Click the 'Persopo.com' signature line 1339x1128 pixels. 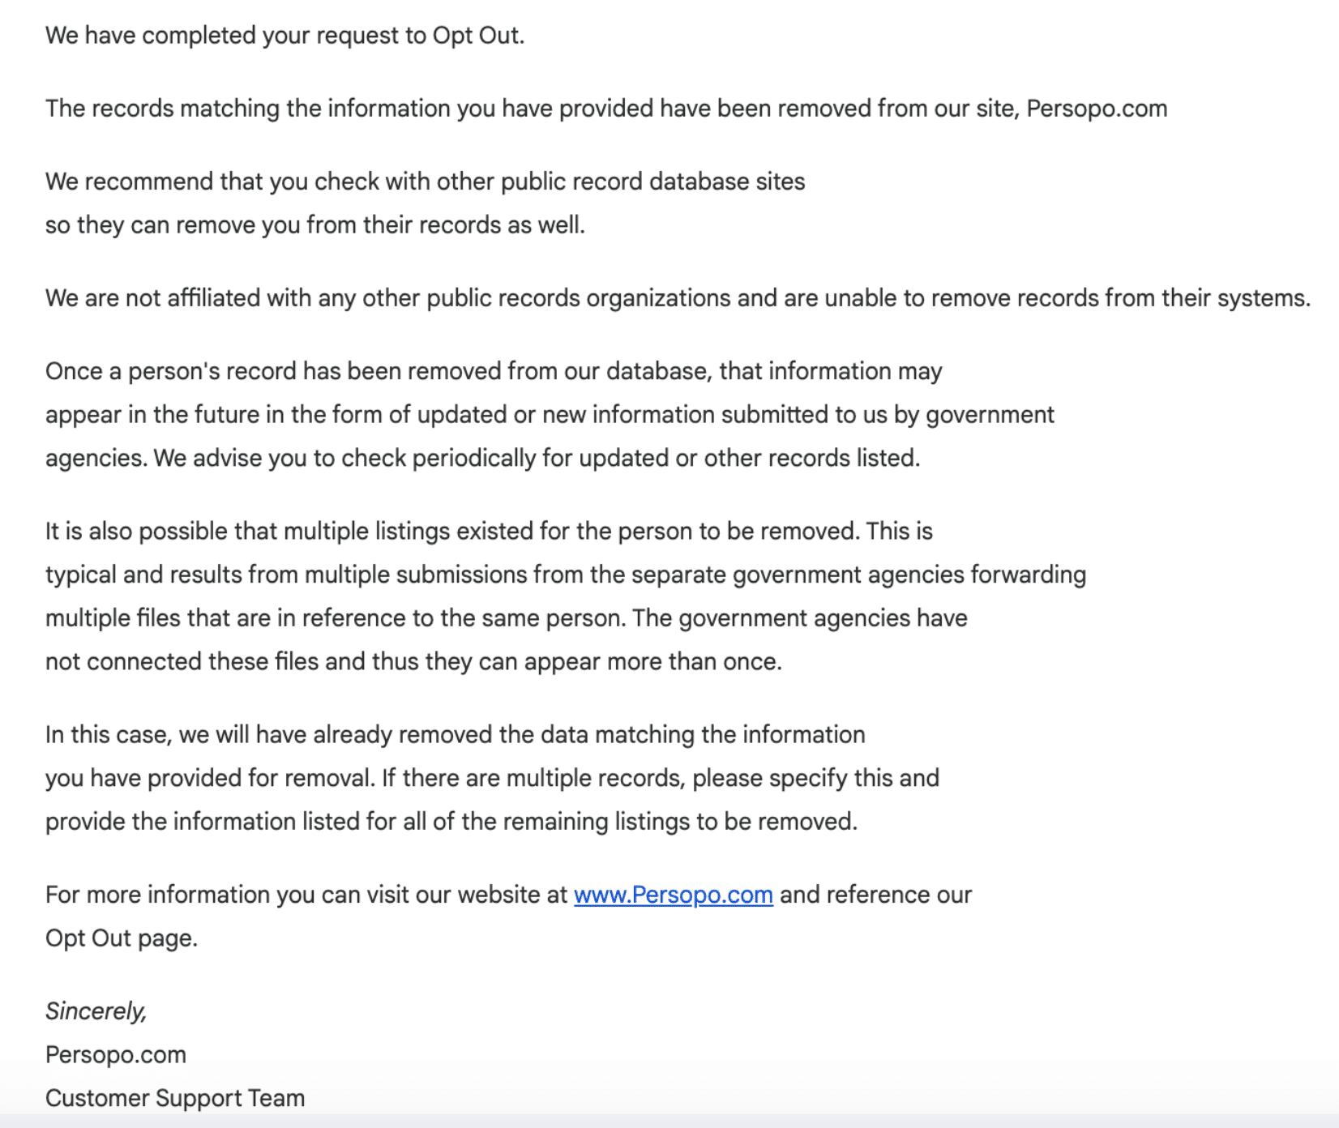116,1055
